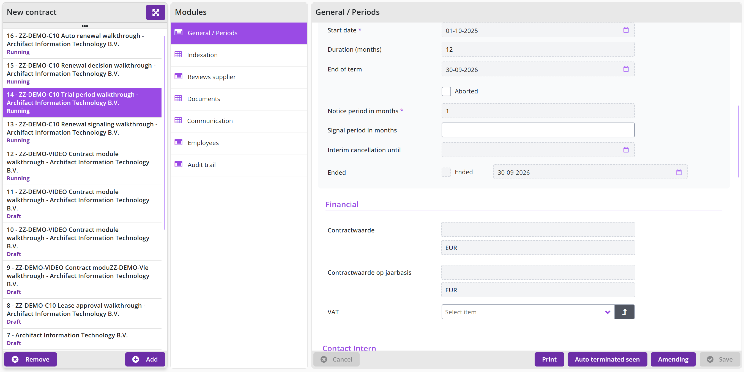Select contract 16 Auto renewal walkthrough
Image resolution: width=744 pixels, height=372 pixels.
coord(82,43)
